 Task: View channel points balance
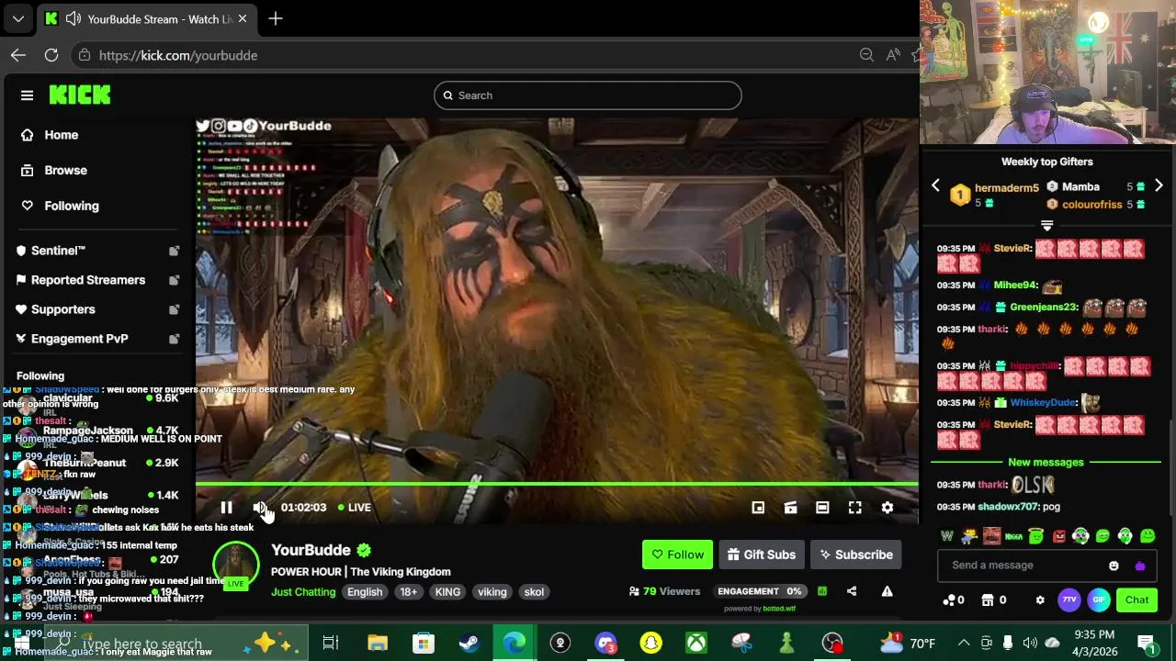click(954, 600)
